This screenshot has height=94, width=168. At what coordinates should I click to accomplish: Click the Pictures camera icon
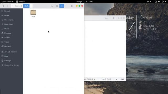[2, 33]
